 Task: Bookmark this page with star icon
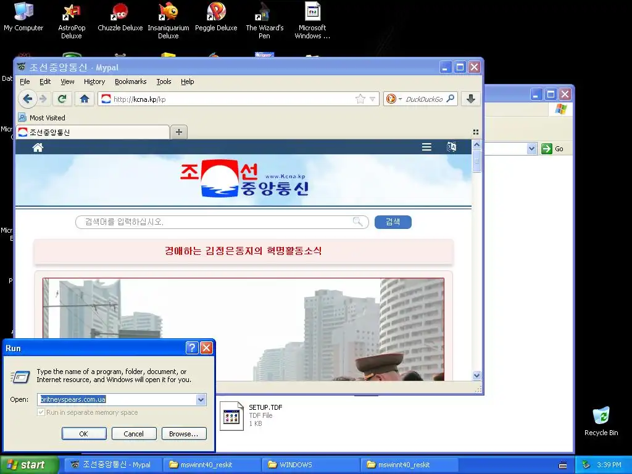pos(360,99)
